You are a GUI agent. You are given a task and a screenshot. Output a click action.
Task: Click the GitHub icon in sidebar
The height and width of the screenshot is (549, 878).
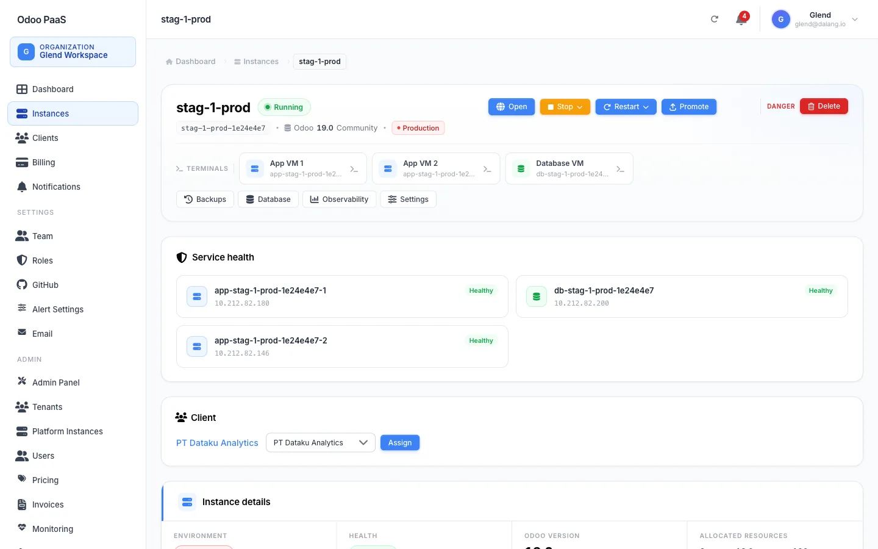point(22,285)
